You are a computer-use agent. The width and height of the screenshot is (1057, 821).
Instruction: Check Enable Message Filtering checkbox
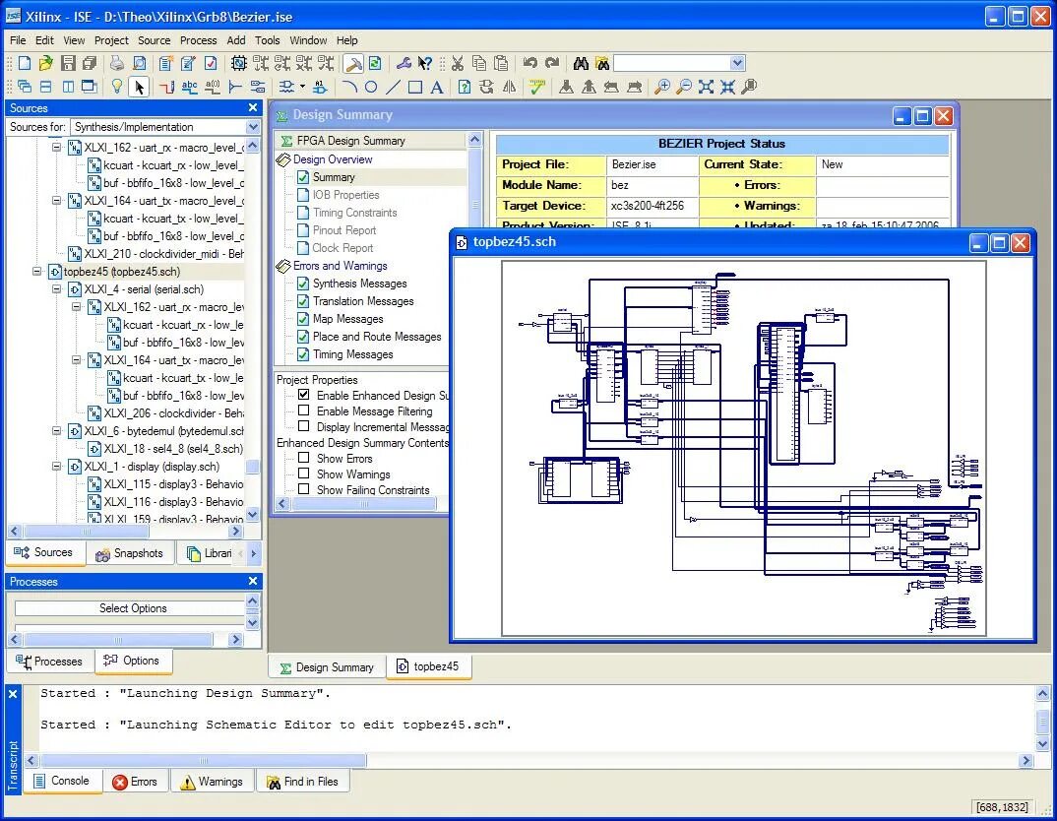(x=304, y=410)
